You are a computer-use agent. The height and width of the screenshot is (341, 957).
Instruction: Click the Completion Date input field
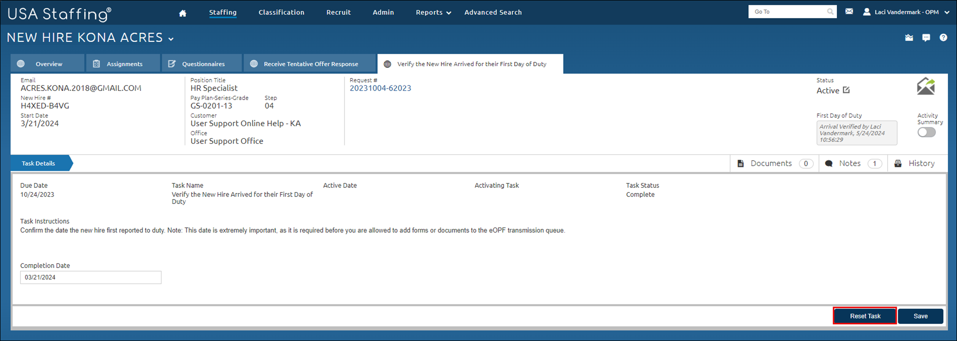tap(91, 277)
